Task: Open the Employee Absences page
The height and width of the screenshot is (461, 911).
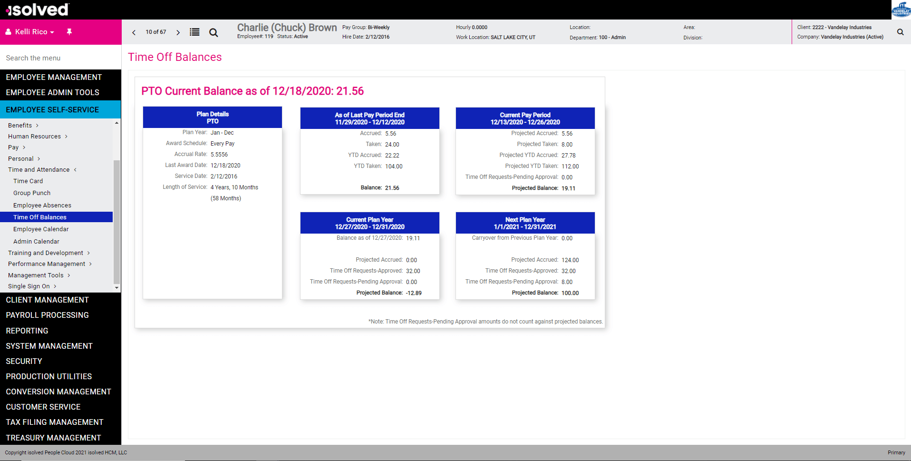Action: point(42,205)
